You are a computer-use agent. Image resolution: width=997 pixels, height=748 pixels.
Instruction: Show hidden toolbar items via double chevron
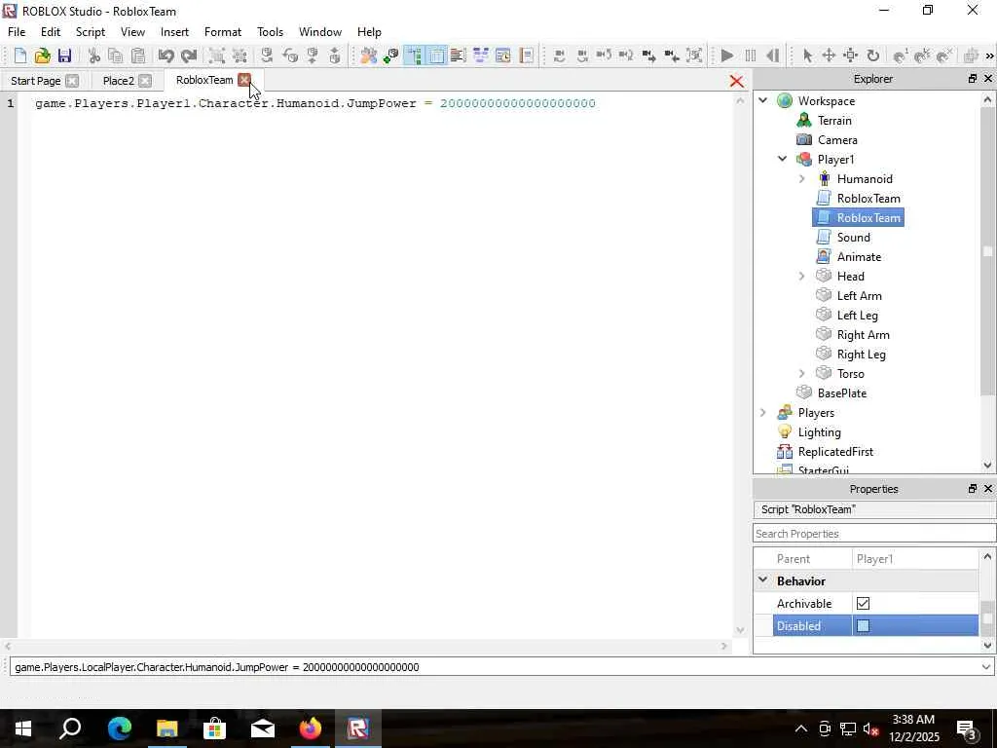[x=989, y=56]
